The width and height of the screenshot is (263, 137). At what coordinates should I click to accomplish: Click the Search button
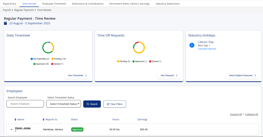(92, 104)
